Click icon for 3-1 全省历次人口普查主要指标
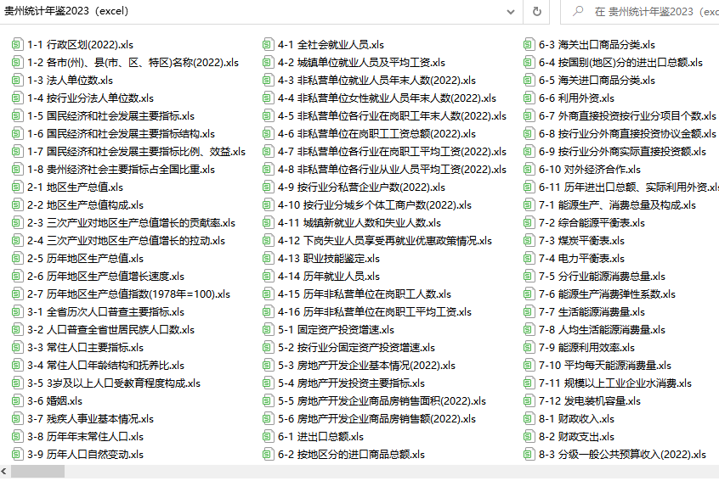Screen dimensions: 719x481 coord(17,312)
